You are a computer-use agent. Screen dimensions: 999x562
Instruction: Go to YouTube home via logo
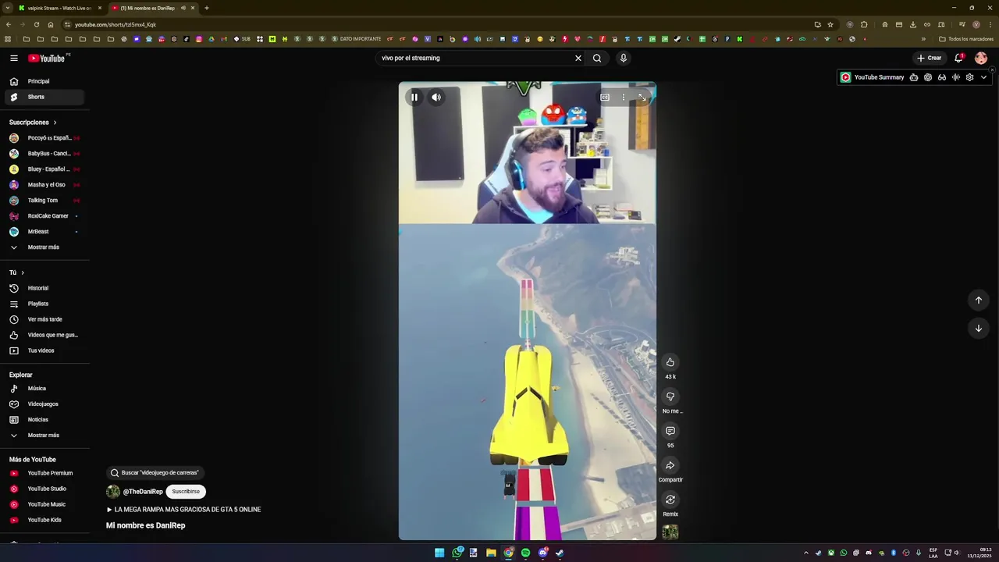(47, 58)
